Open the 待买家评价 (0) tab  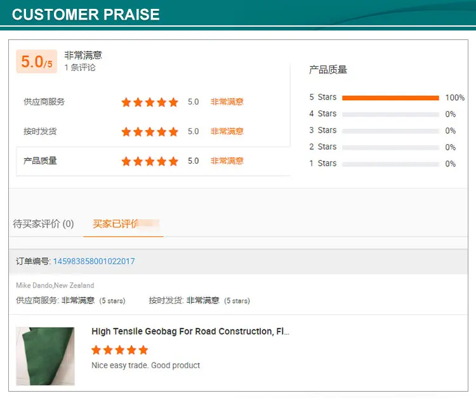pyautogui.click(x=43, y=223)
